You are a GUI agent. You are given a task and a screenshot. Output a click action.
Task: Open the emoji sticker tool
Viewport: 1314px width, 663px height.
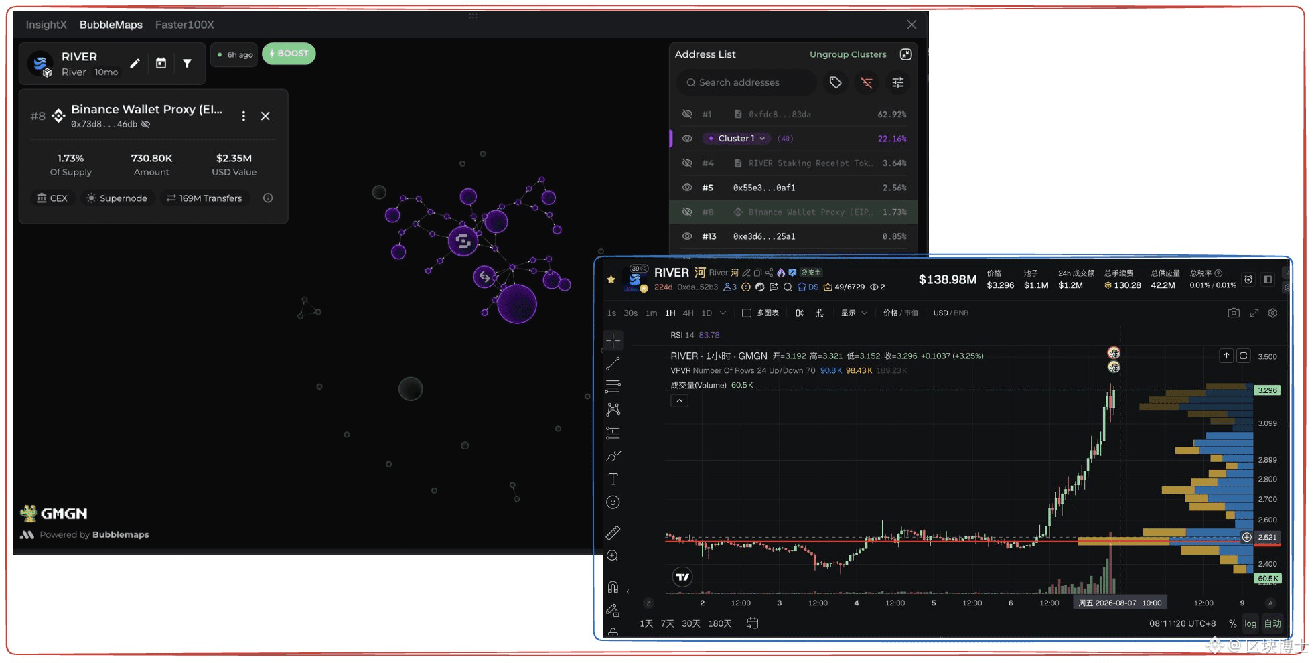[x=613, y=502]
